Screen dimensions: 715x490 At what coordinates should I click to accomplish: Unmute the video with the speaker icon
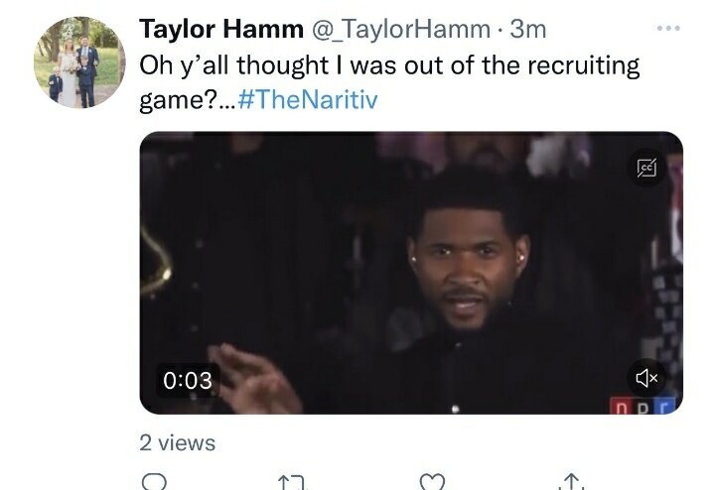[646, 377]
